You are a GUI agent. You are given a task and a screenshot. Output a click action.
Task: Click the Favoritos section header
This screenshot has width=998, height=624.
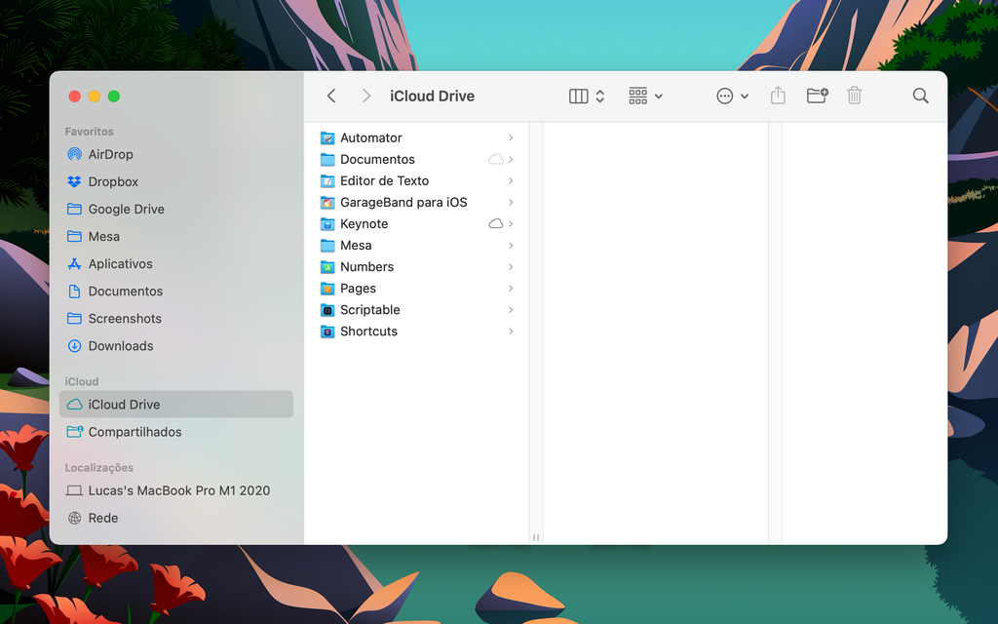(89, 132)
